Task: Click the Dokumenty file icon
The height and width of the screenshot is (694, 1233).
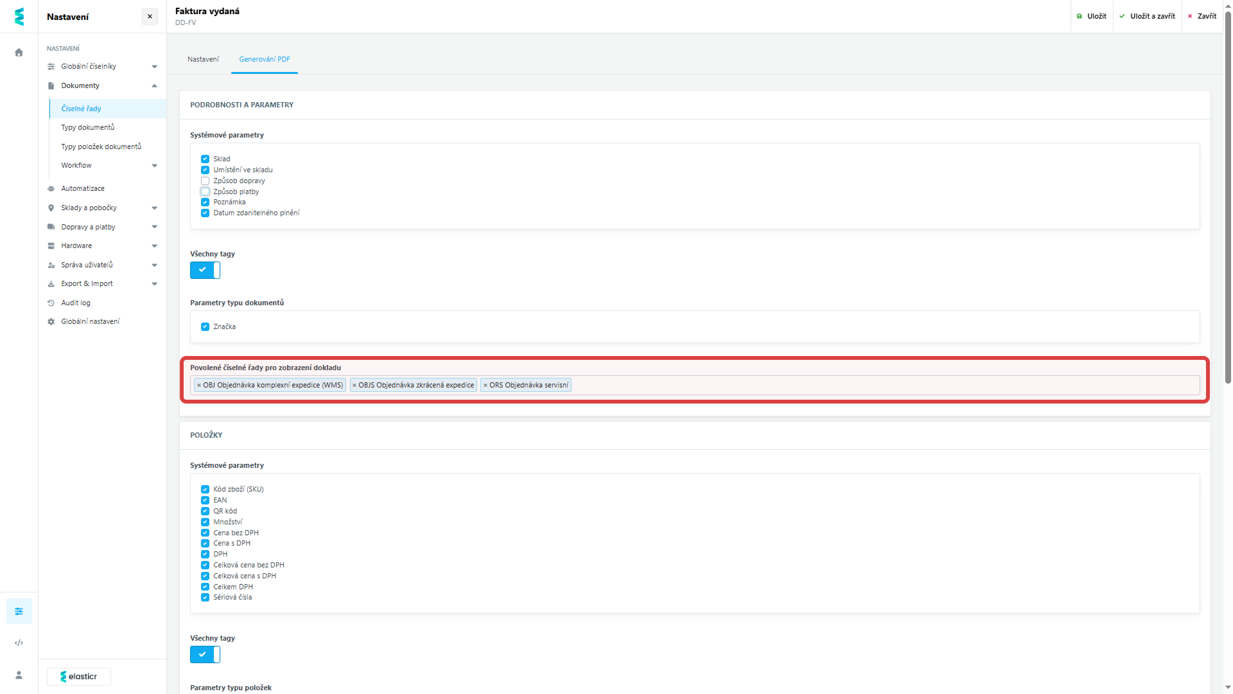Action: coord(51,85)
